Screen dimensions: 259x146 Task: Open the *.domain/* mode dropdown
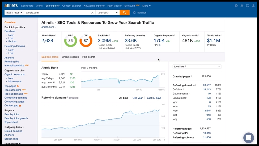pyautogui.click(x=108, y=13)
